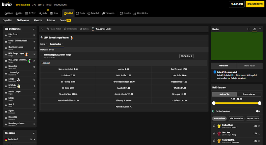The width and height of the screenshot is (266, 145).
Task: Select the Doppelte Chance filter
Action: (253, 118)
